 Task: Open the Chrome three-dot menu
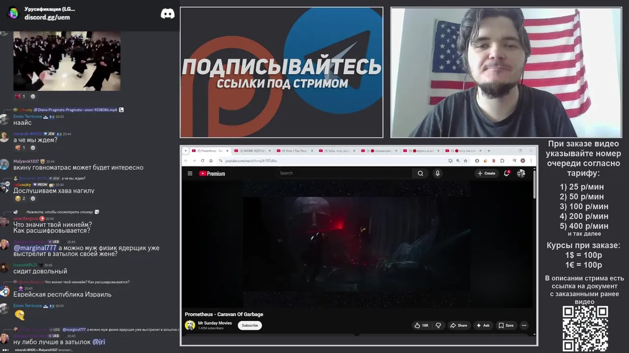[x=531, y=160]
